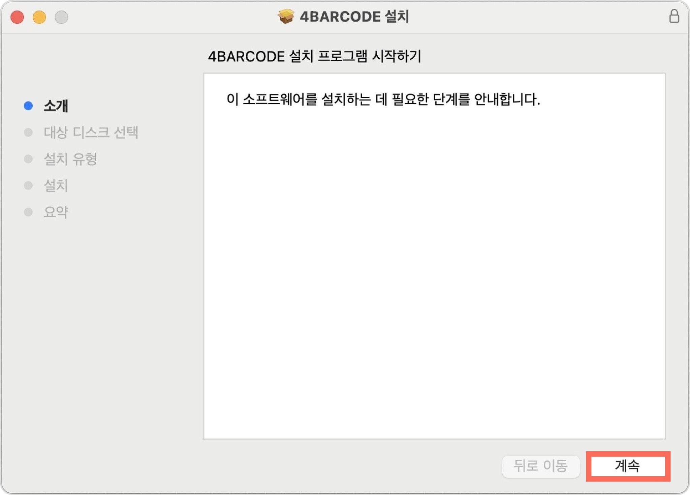Click the gray bullet beside 설치 step
Viewport: 690px width, 495px height.
point(28,185)
